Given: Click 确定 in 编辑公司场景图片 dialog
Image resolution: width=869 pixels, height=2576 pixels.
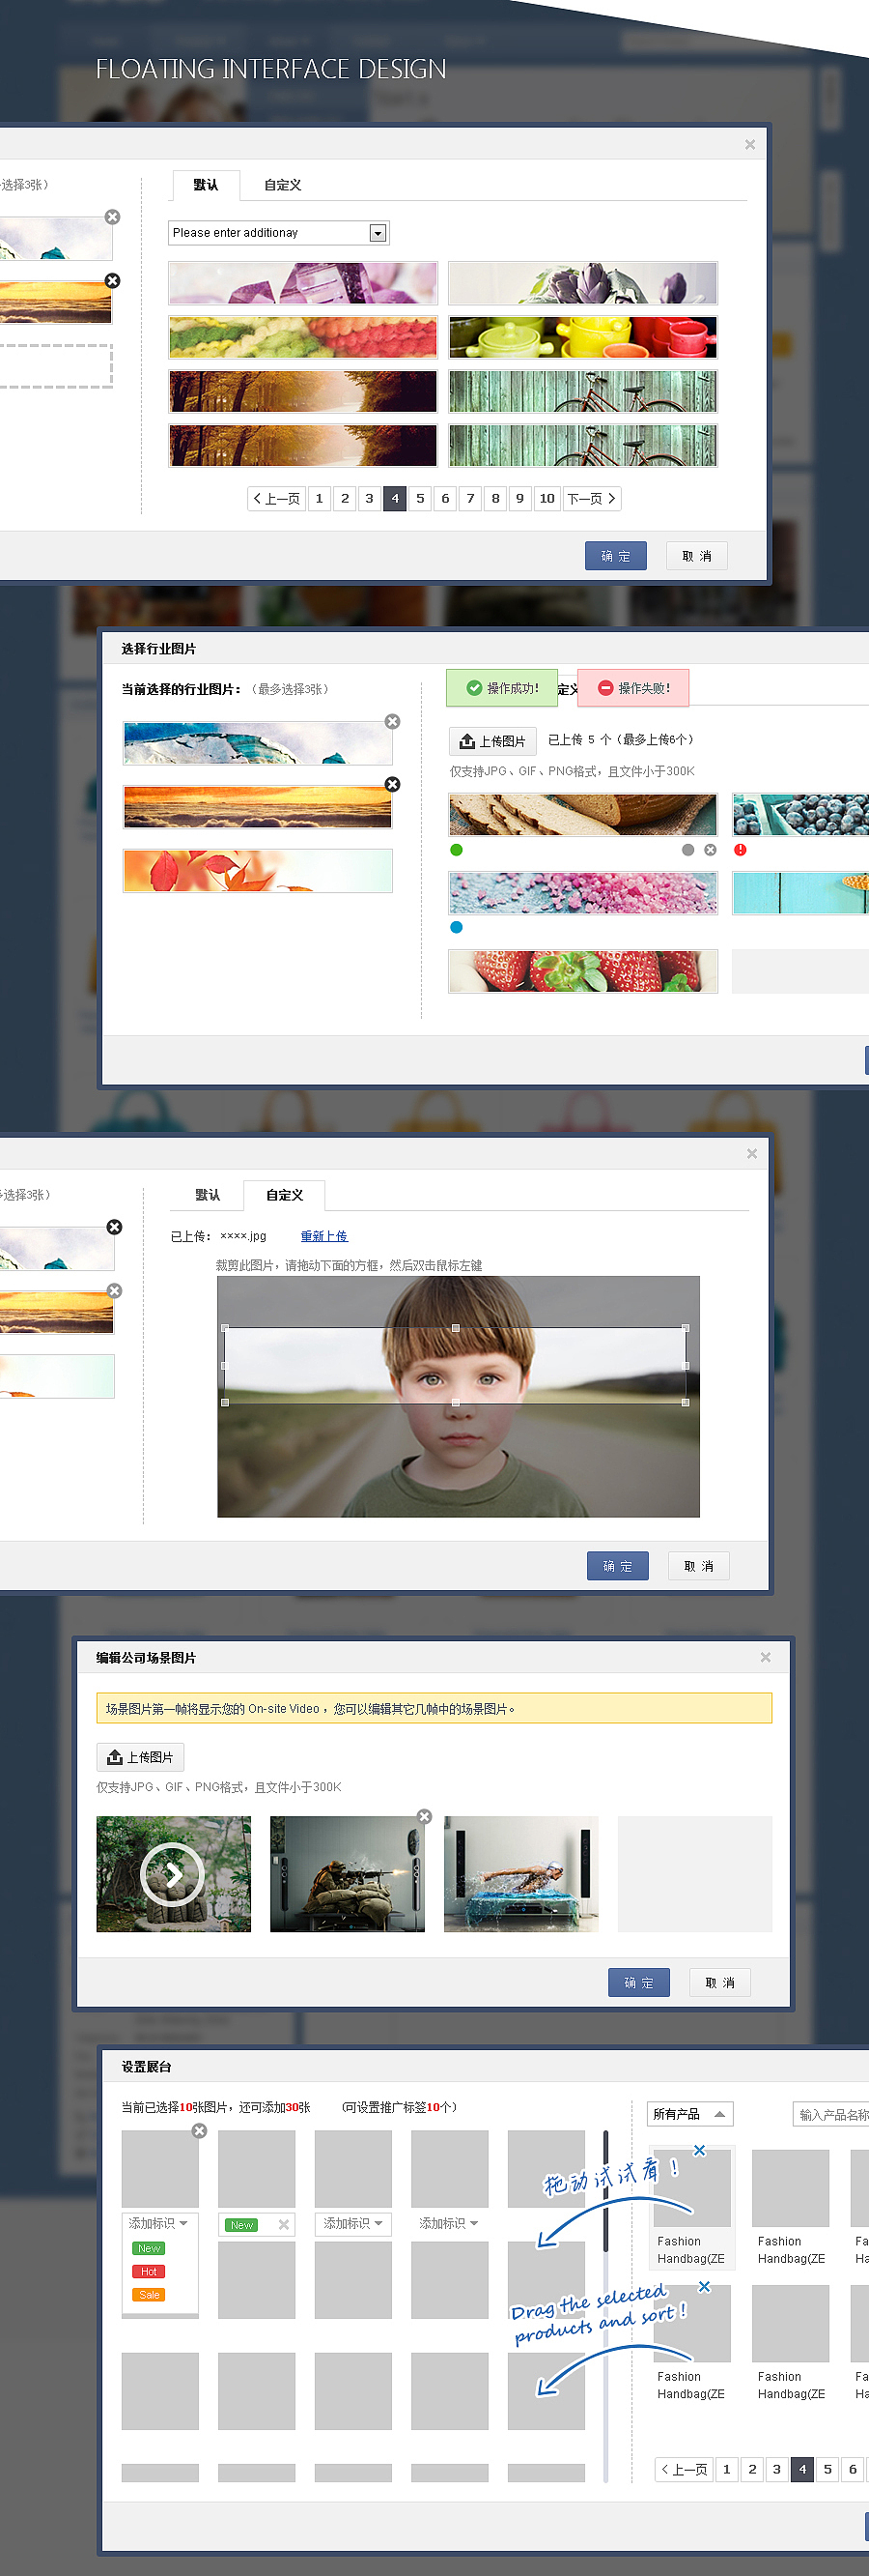Looking at the screenshot, I should 639,1982.
